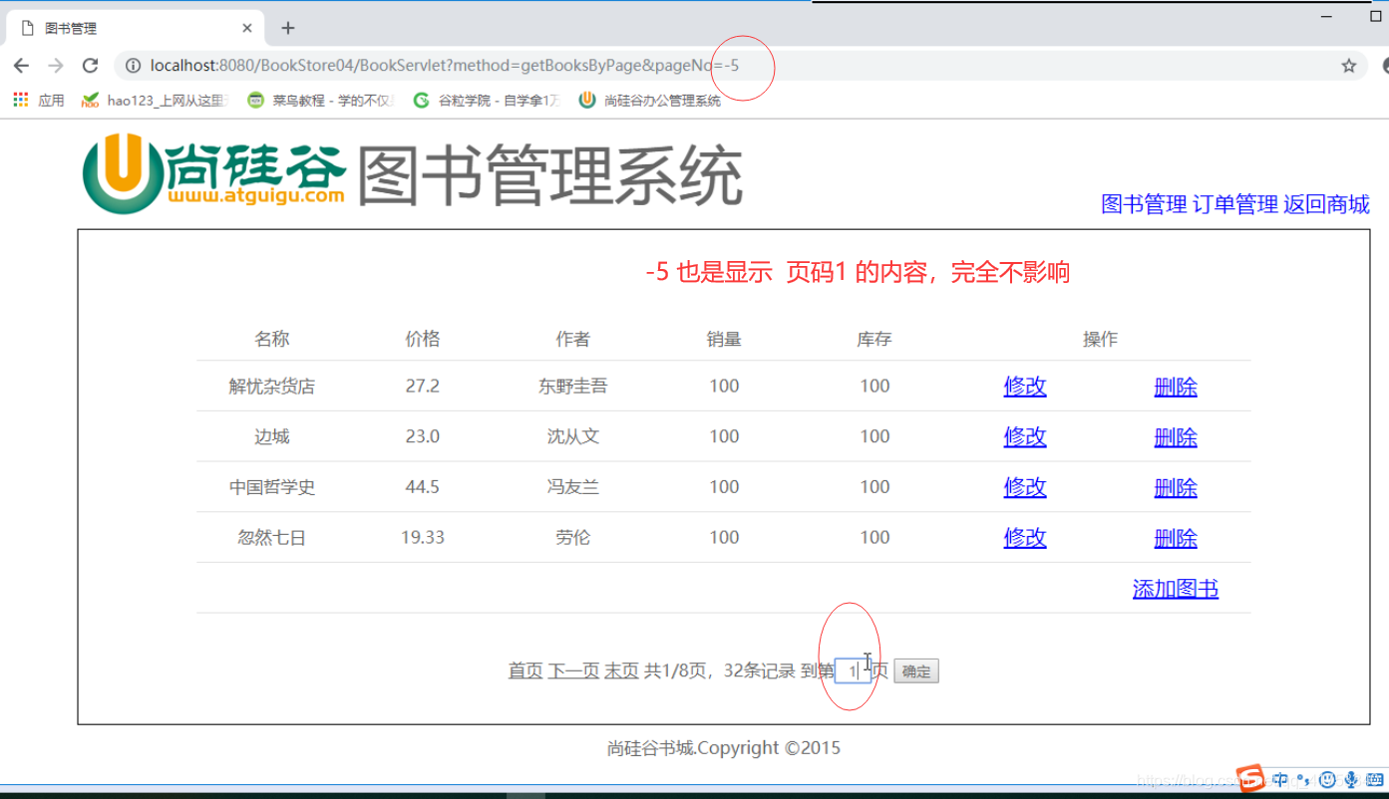This screenshot has height=799, width=1389.
Task: Click the 销量 column header
Action: coord(724,339)
